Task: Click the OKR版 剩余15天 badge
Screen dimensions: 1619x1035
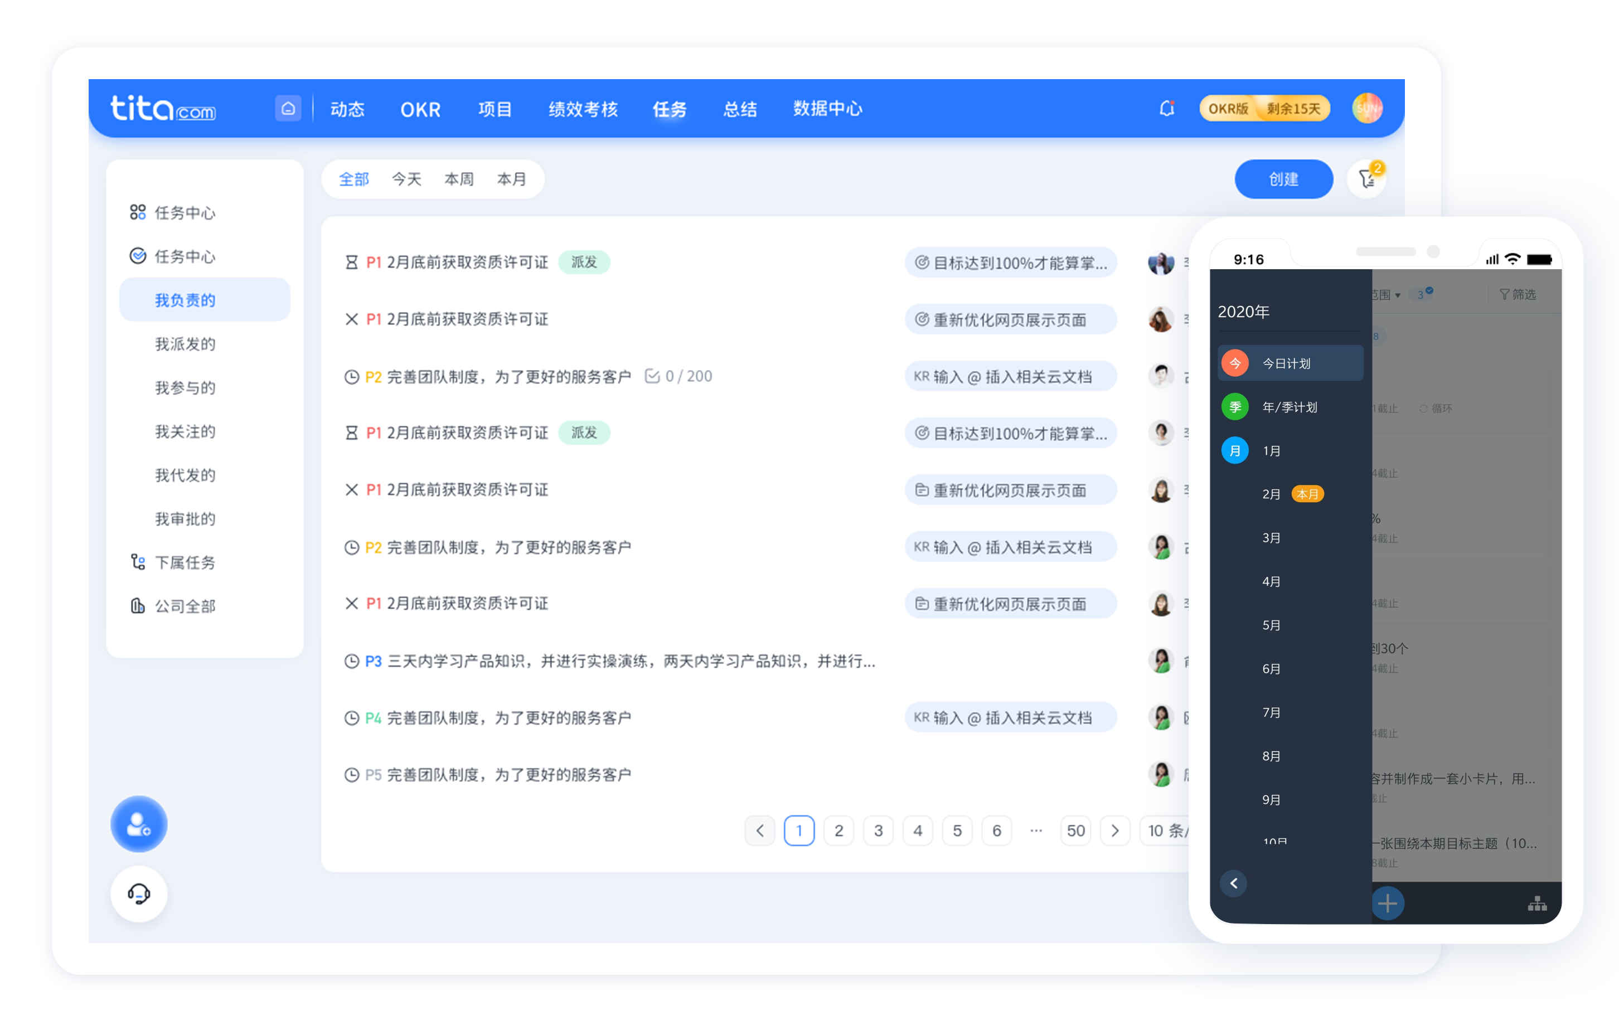Action: click(x=1264, y=108)
